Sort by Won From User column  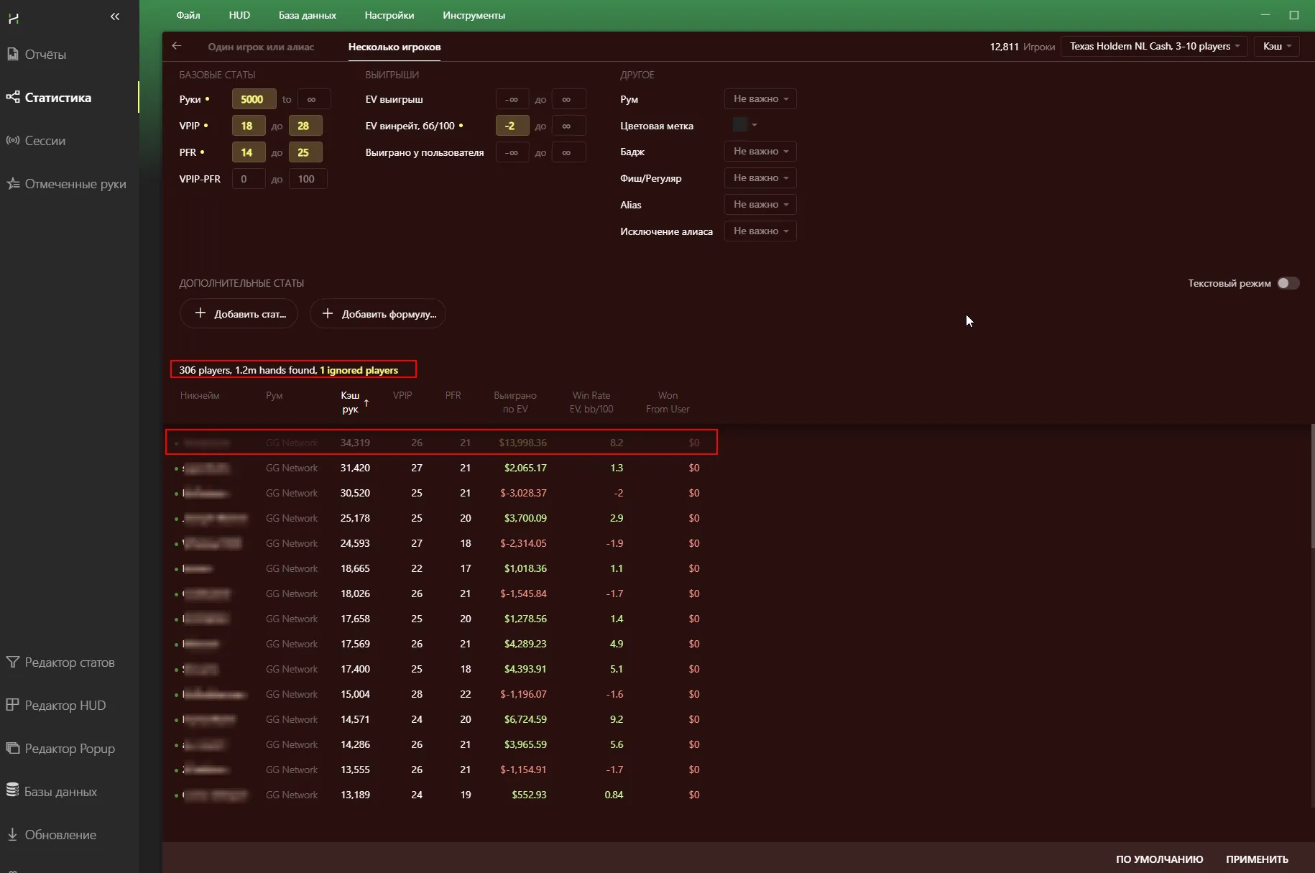click(x=668, y=402)
